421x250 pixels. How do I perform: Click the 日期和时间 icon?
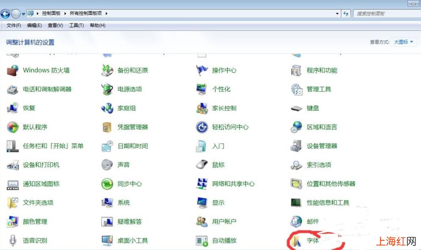tap(107, 146)
